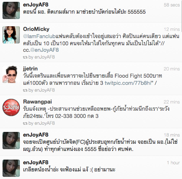Click the scrollbar on the timeline's right edge
This screenshot has height=179, width=182.
coord(181,16)
